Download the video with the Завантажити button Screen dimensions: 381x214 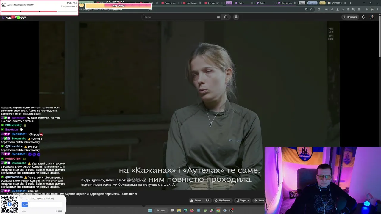258,200
